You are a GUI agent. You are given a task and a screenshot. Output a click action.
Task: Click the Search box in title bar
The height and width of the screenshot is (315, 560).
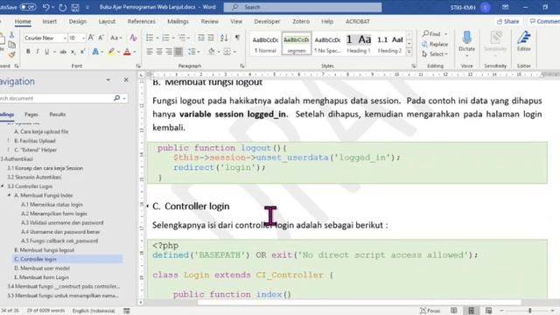point(303,7)
